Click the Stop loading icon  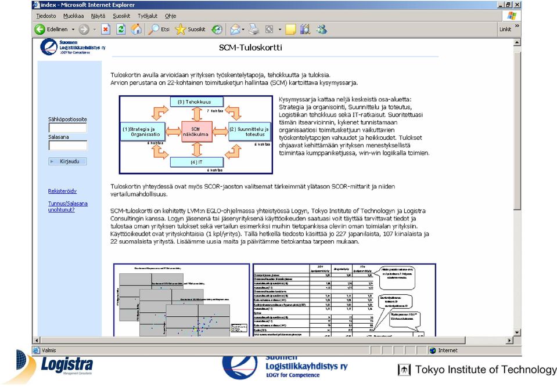(x=106, y=30)
